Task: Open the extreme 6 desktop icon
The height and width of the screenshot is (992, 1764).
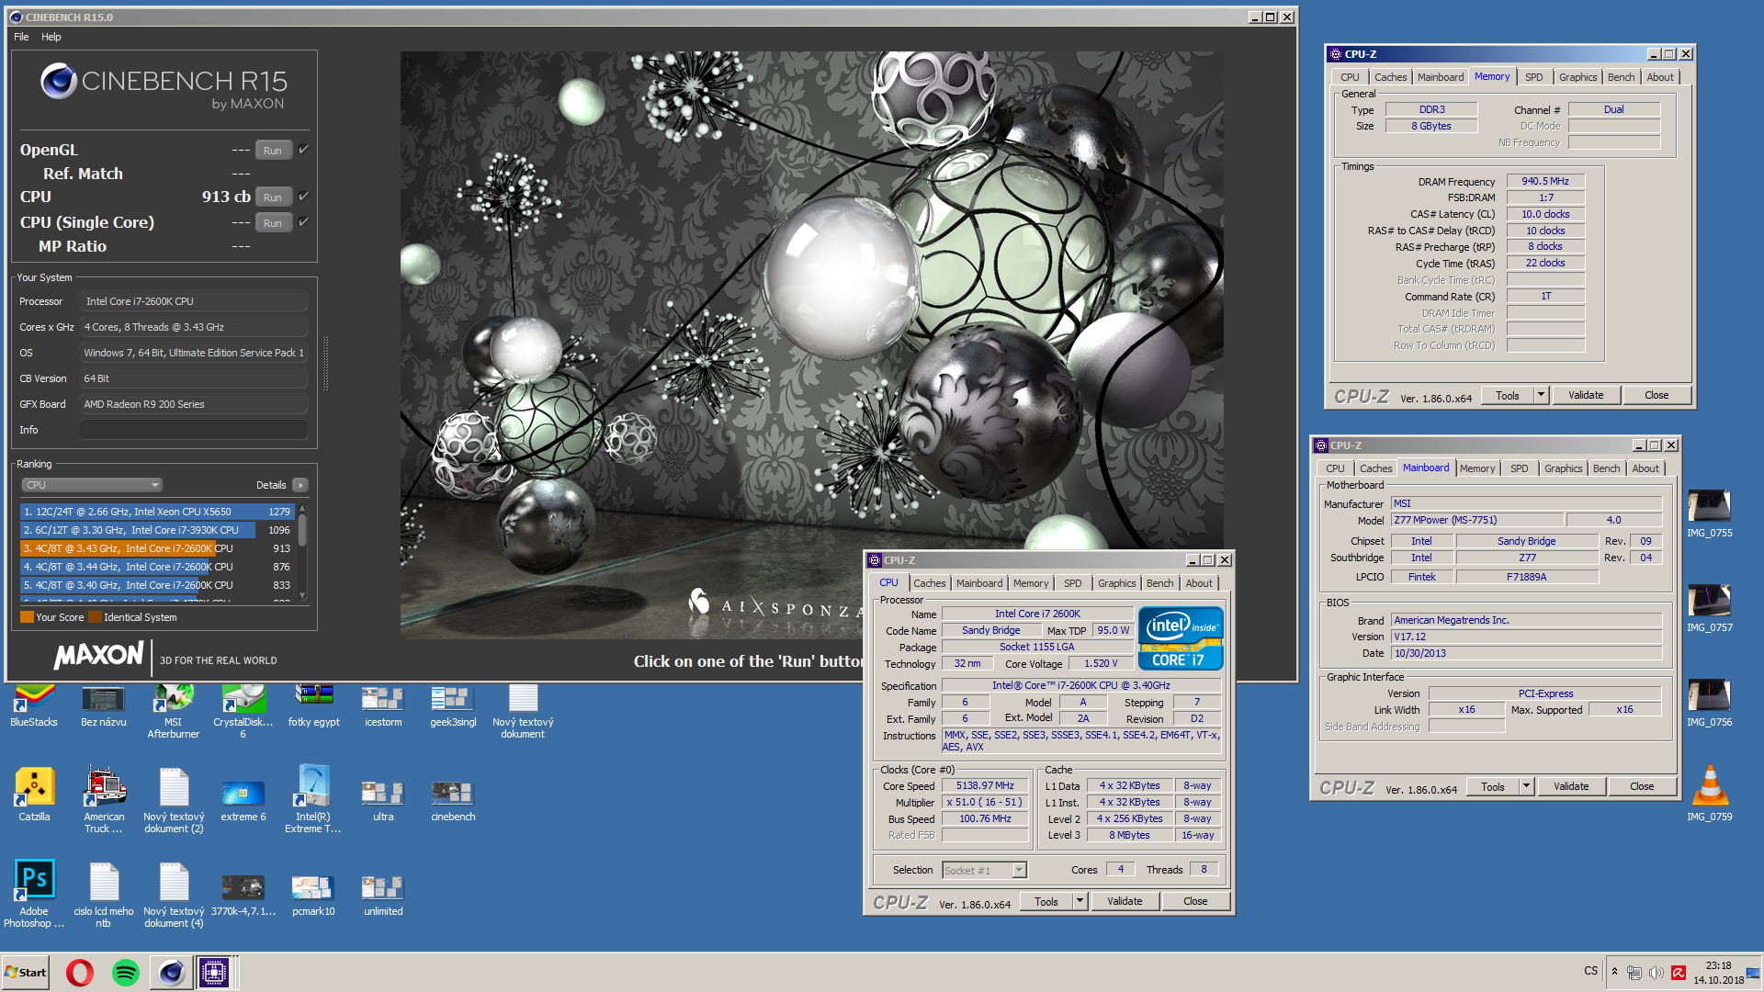Action: point(243,797)
